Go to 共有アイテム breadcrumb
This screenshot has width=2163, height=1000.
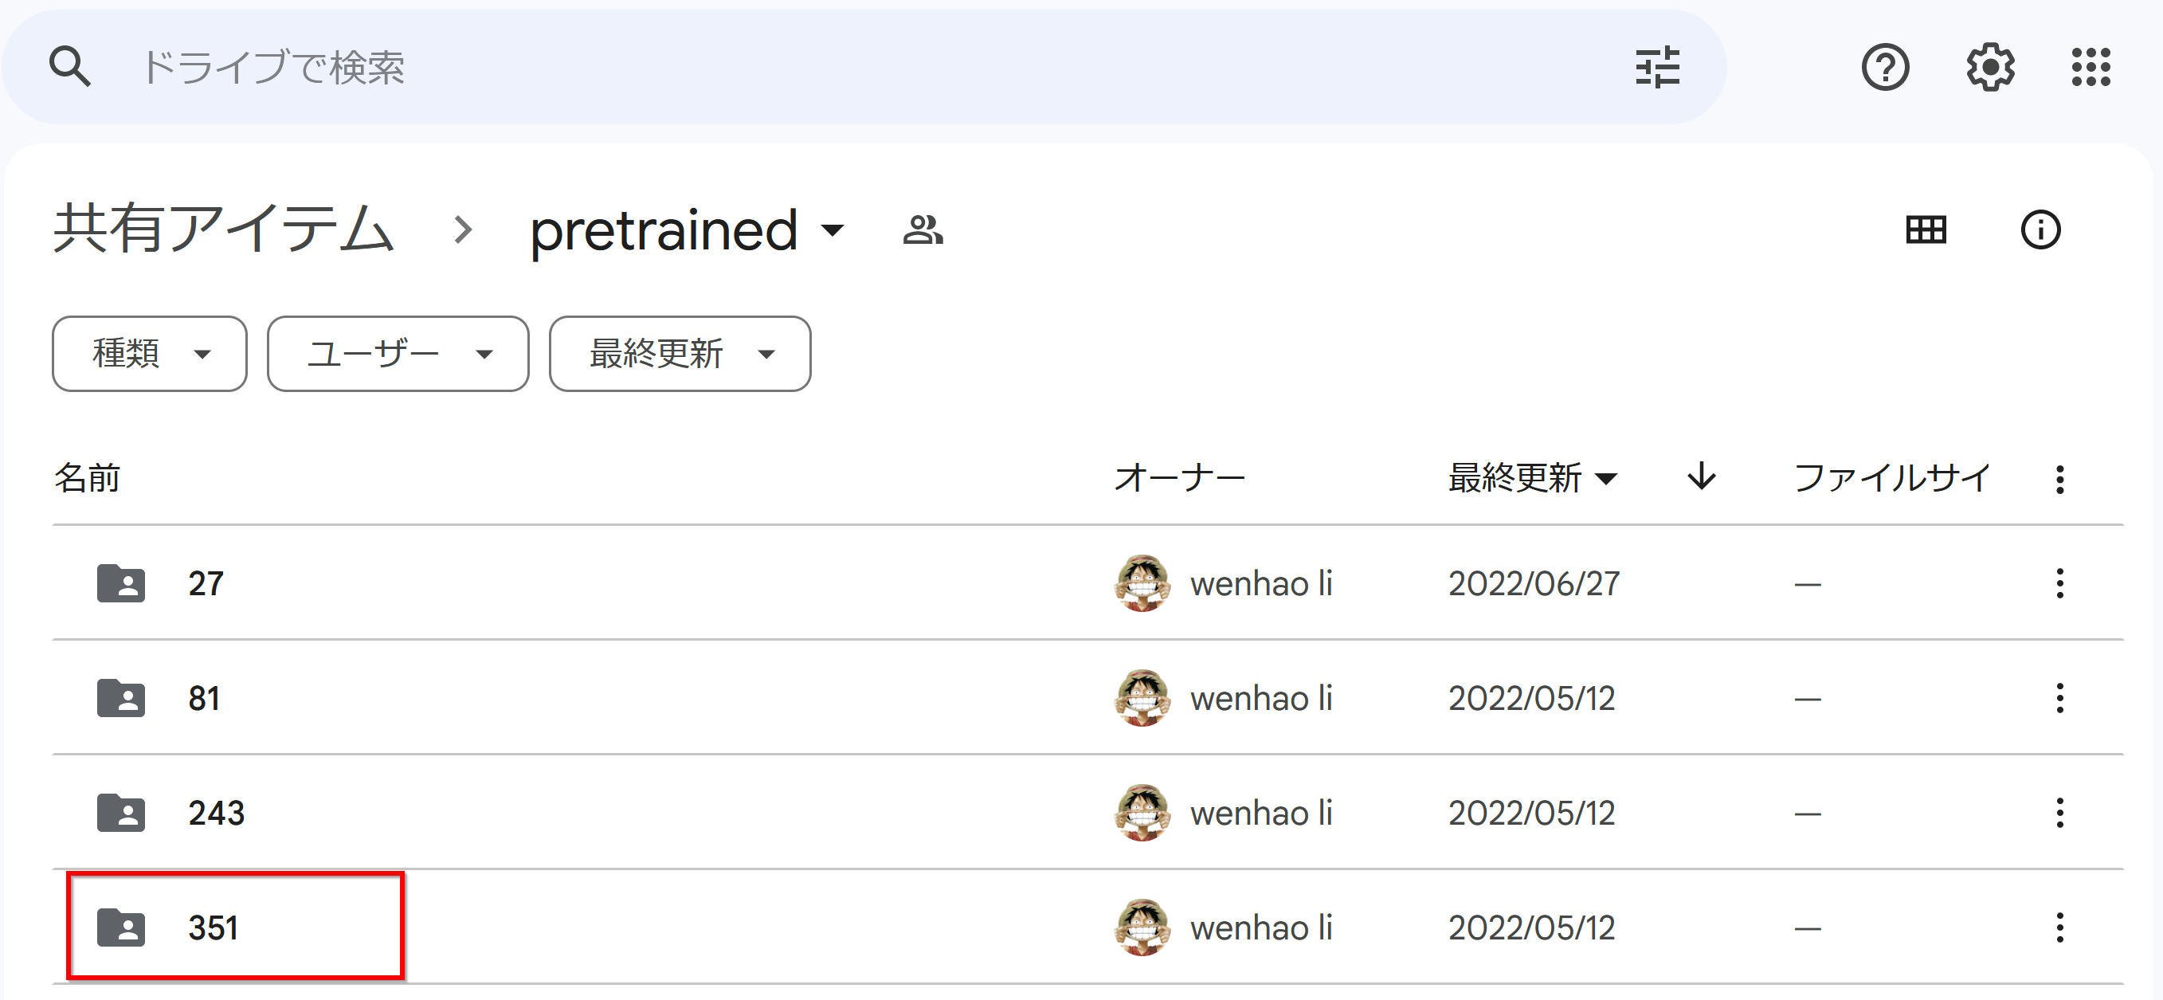point(223,229)
